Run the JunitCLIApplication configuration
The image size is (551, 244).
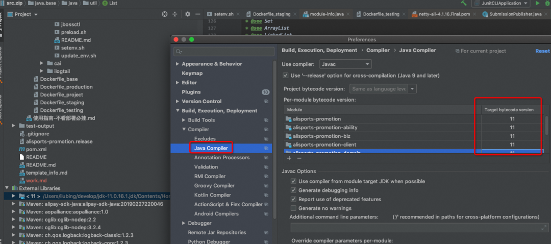pyautogui.click(x=537, y=3)
